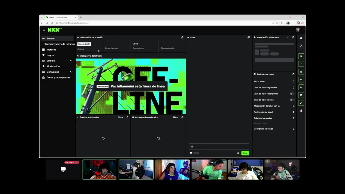This screenshot has height=194, width=345.
Task: Click the pencil edit icon in right sidebar
Action: [301, 46]
